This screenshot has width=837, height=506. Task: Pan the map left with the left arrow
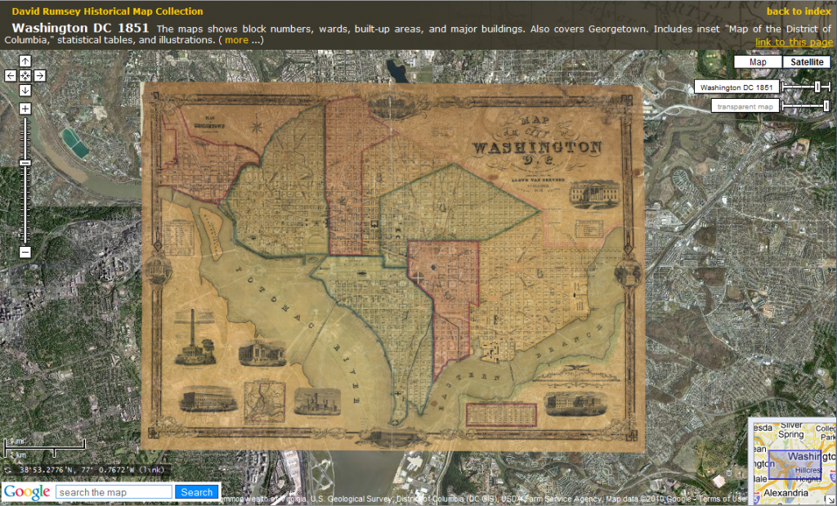pos(11,76)
